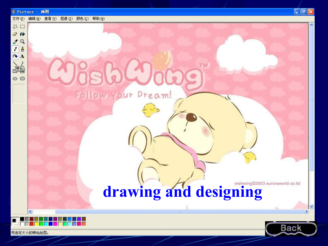The height and width of the screenshot is (246, 328).
Task: Select the Curve tool
Action: click(23, 63)
